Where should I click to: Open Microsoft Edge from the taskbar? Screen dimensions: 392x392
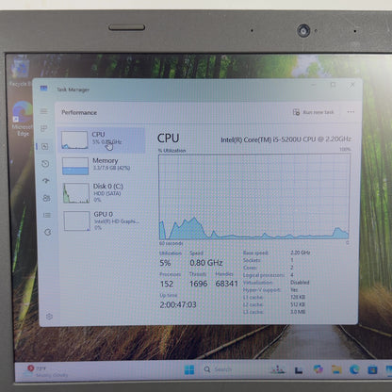pyautogui.click(x=354, y=369)
